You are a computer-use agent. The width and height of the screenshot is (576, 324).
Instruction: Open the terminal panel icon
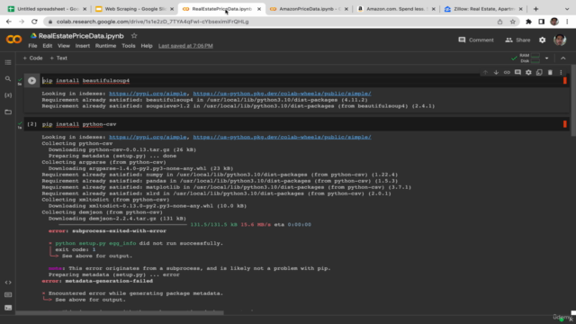click(8, 308)
